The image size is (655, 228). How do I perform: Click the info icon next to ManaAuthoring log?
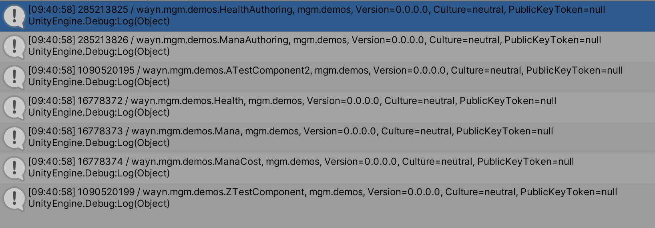(x=14, y=47)
